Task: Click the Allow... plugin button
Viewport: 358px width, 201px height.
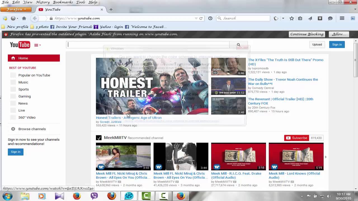Action: [339, 34]
